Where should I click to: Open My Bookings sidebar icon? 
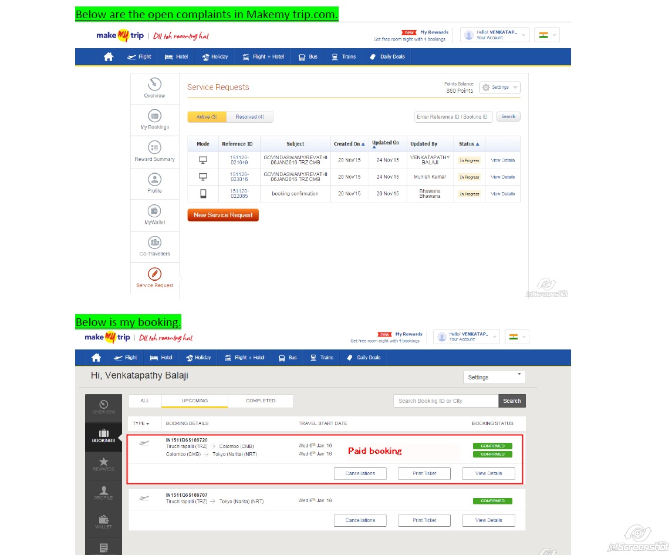tap(154, 116)
